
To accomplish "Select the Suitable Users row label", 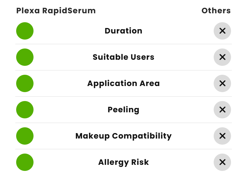I will [123, 57].
